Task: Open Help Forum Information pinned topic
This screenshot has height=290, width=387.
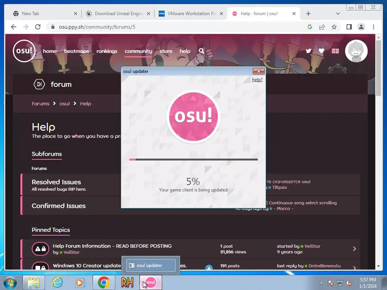Action: click(112, 246)
